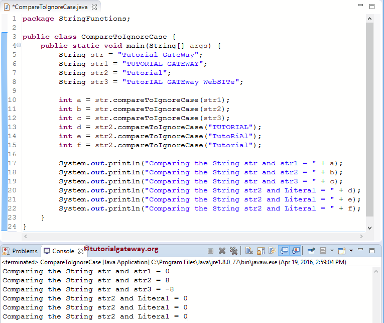
Task: Click console output line ending in "str3 = -8"
Action: point(88,289)
